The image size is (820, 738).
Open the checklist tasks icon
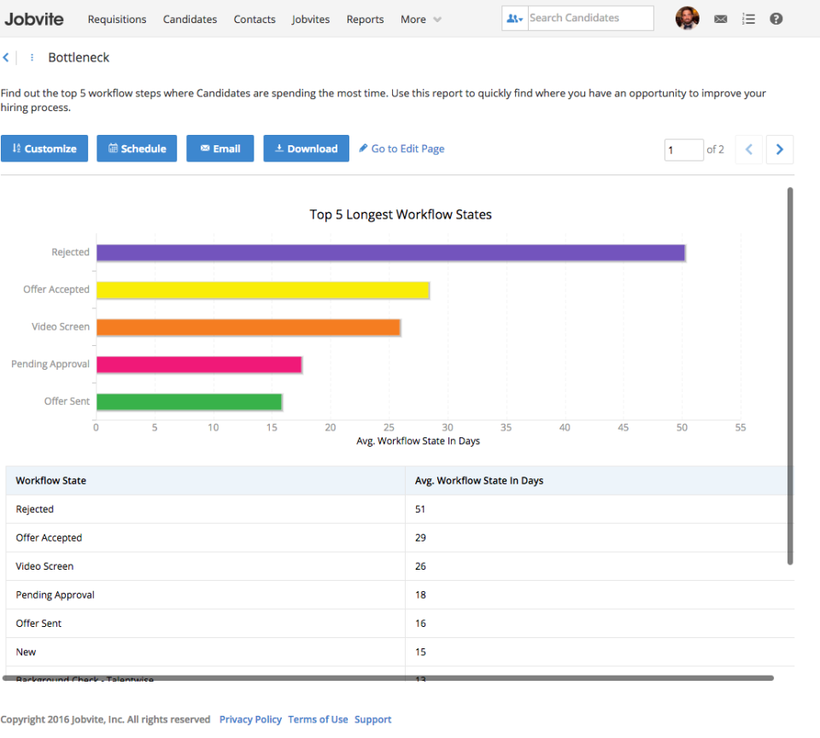click(x=748, y=18)
